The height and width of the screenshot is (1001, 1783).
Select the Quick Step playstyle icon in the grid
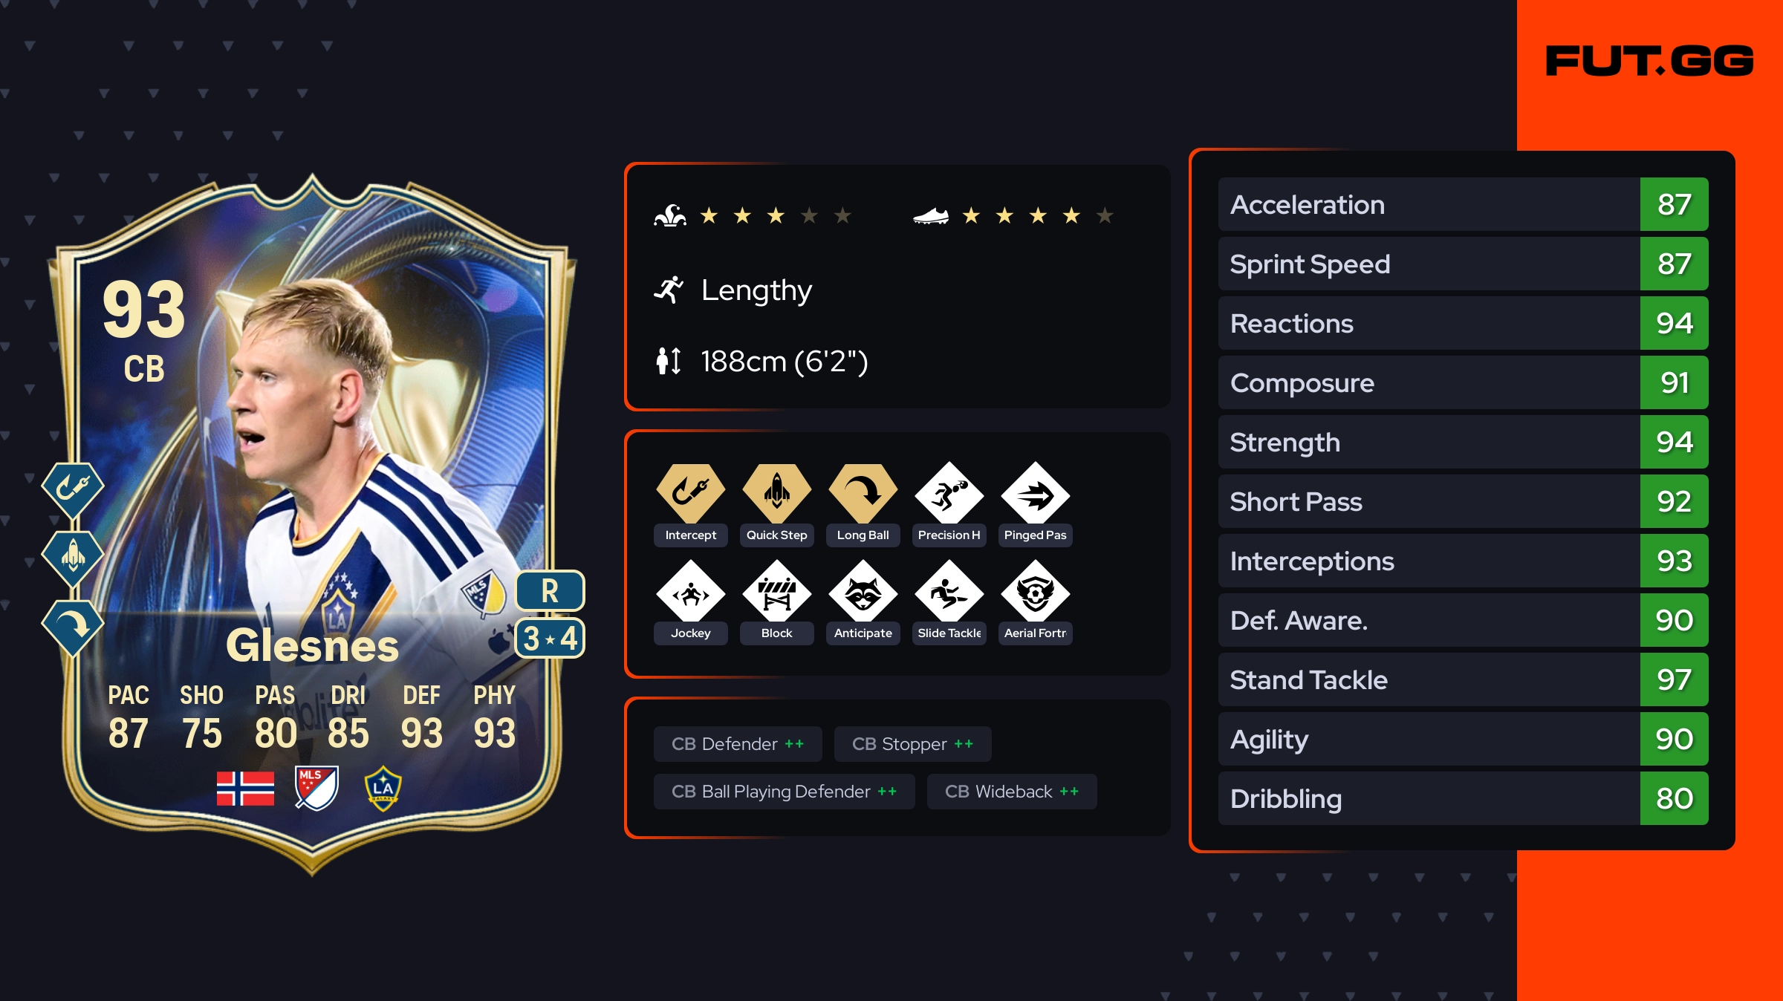pyautogui.click(x=776, y=492)
